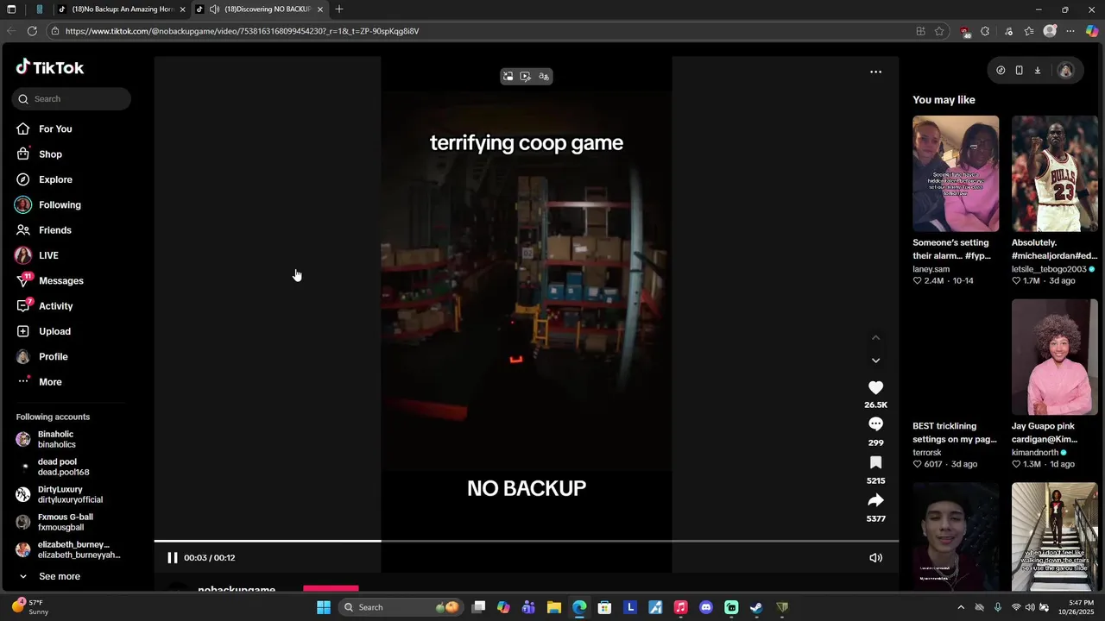Open the TikTok coins icon at top right
The height and width of the screenshot is (621, 1105).
(x=1001, y=71)
